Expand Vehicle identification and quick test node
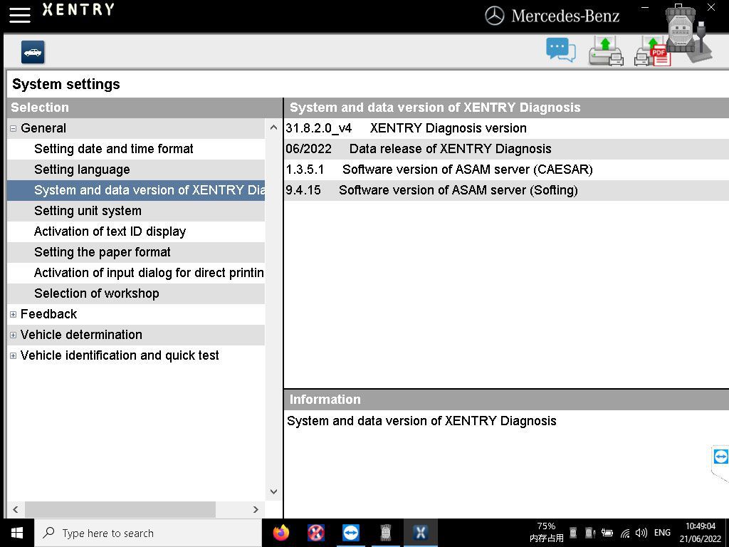This screenshot has width=729, height=547. [13, 356]
